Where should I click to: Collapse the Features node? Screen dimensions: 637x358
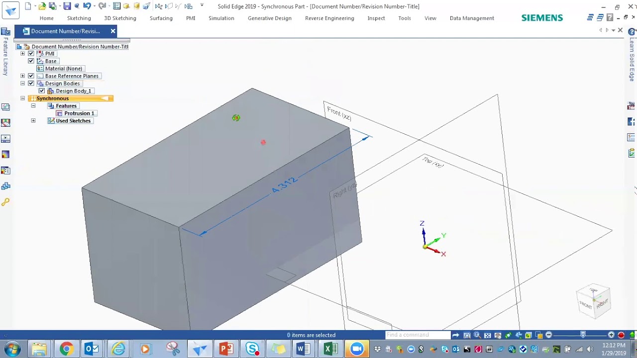(x=33, y=106)
